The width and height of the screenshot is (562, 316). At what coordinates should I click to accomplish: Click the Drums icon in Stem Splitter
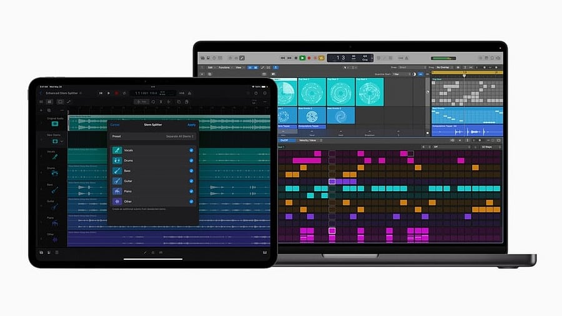pyautogui.click(x=117, y=160)
